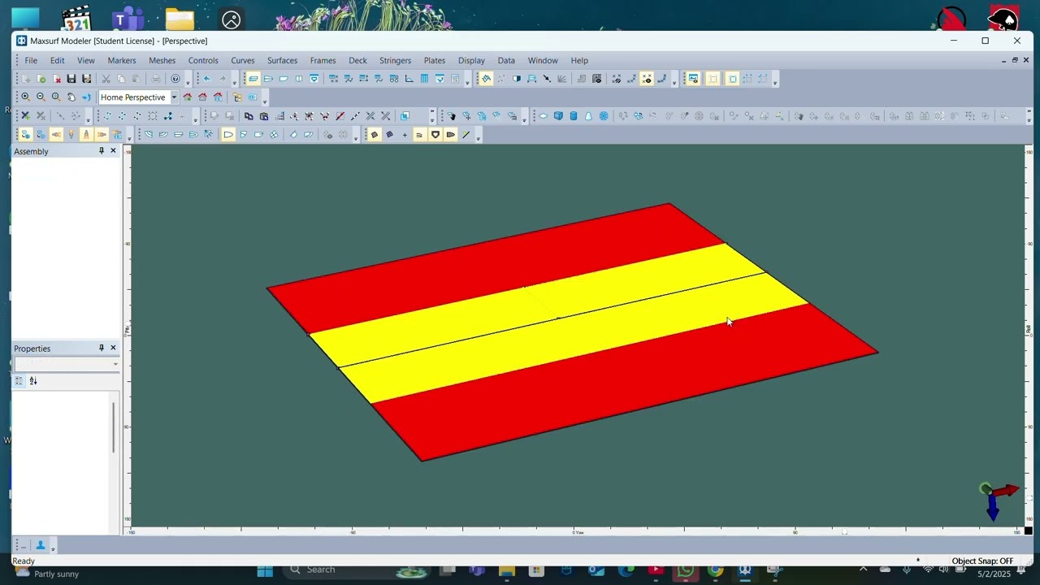The image size is (1040, 585).
Task: Expand the surfaces toolbar overflow chevron
Action: pyautogui.click(x=1029, y=115)
